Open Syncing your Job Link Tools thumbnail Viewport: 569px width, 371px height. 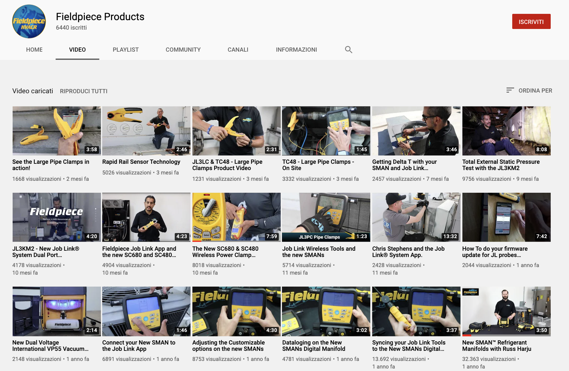[416, 311]
